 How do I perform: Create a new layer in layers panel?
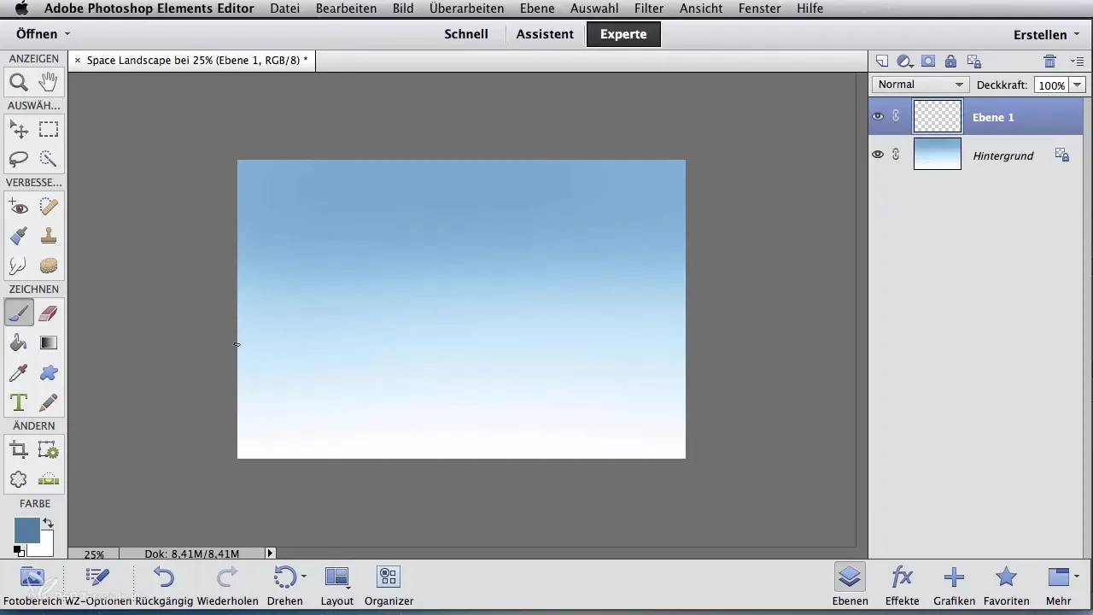point(882,61)
